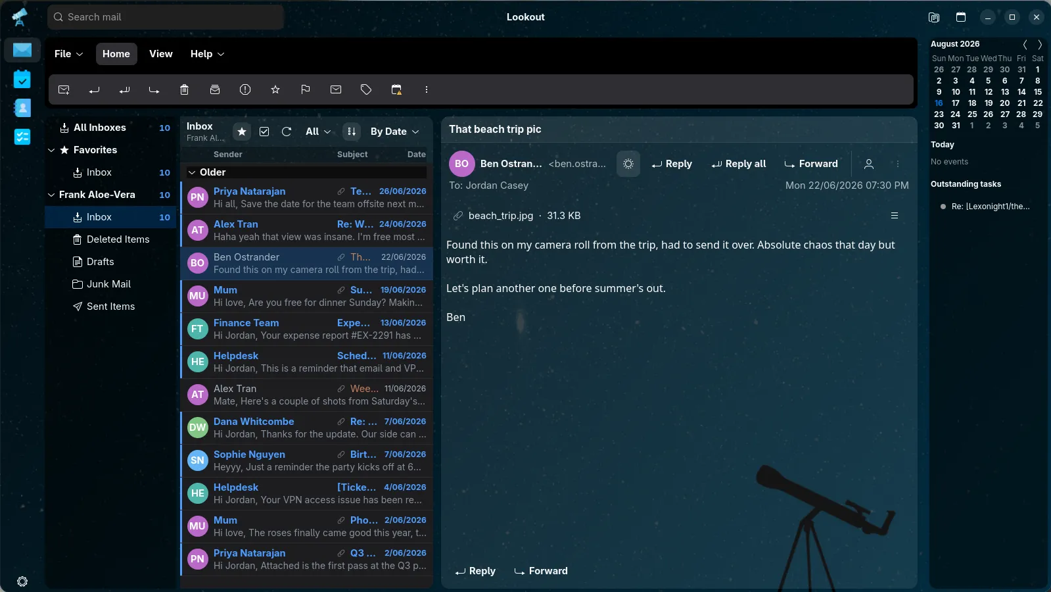Screen dimensions: 1051x592
Task: Toggle the star filter above the message list
Action: pos(242,132)
